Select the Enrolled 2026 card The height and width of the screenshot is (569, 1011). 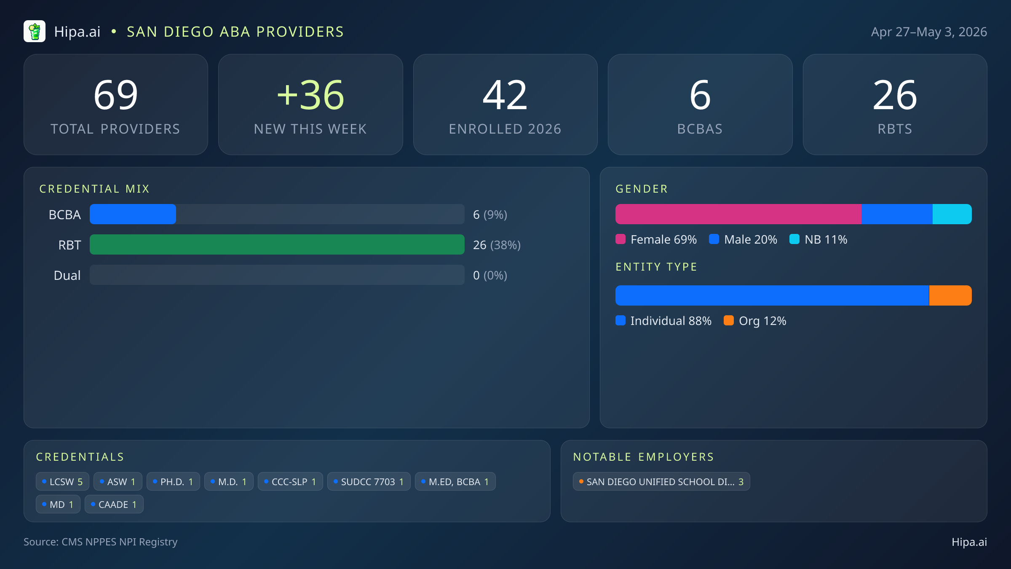505,105
